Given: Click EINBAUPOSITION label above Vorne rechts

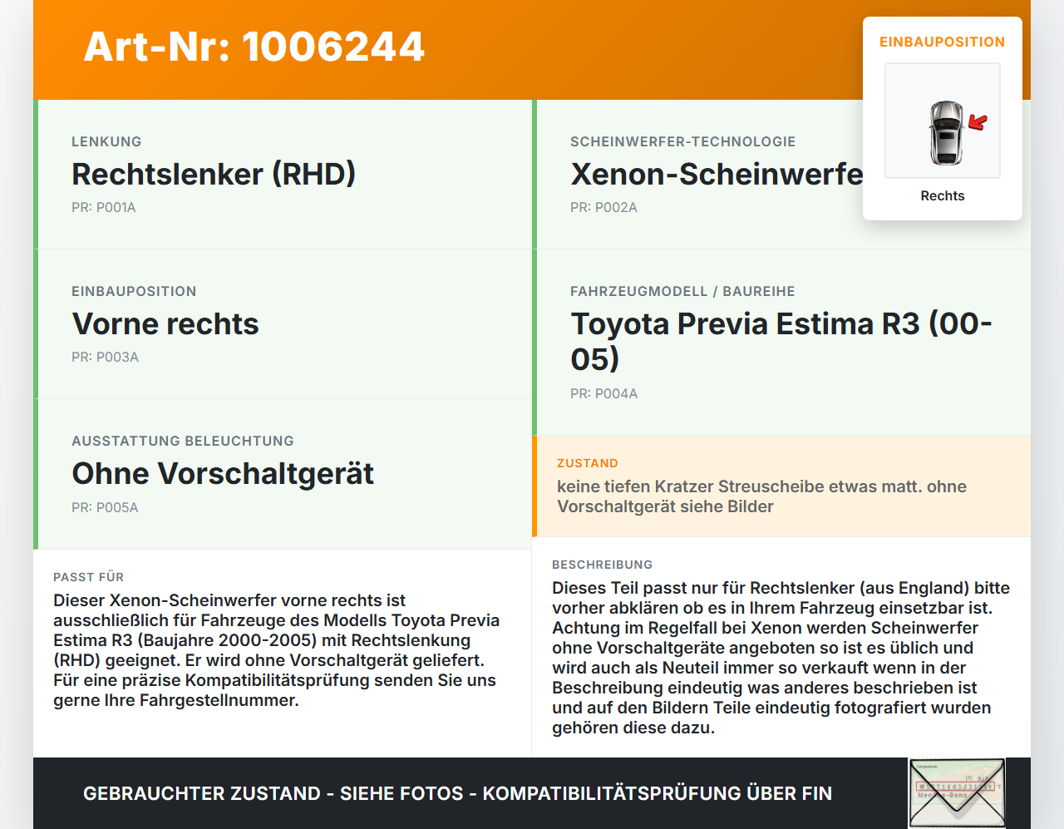Looking at the screenshot, I should coord(134,291).
